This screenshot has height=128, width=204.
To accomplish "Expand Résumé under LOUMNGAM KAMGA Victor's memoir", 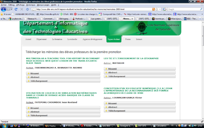I will pos(139,103).
